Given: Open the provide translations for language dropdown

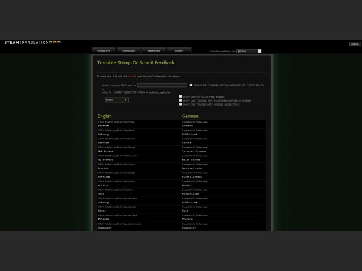Looking at the screenshot, I should click(x=249, y=51).
